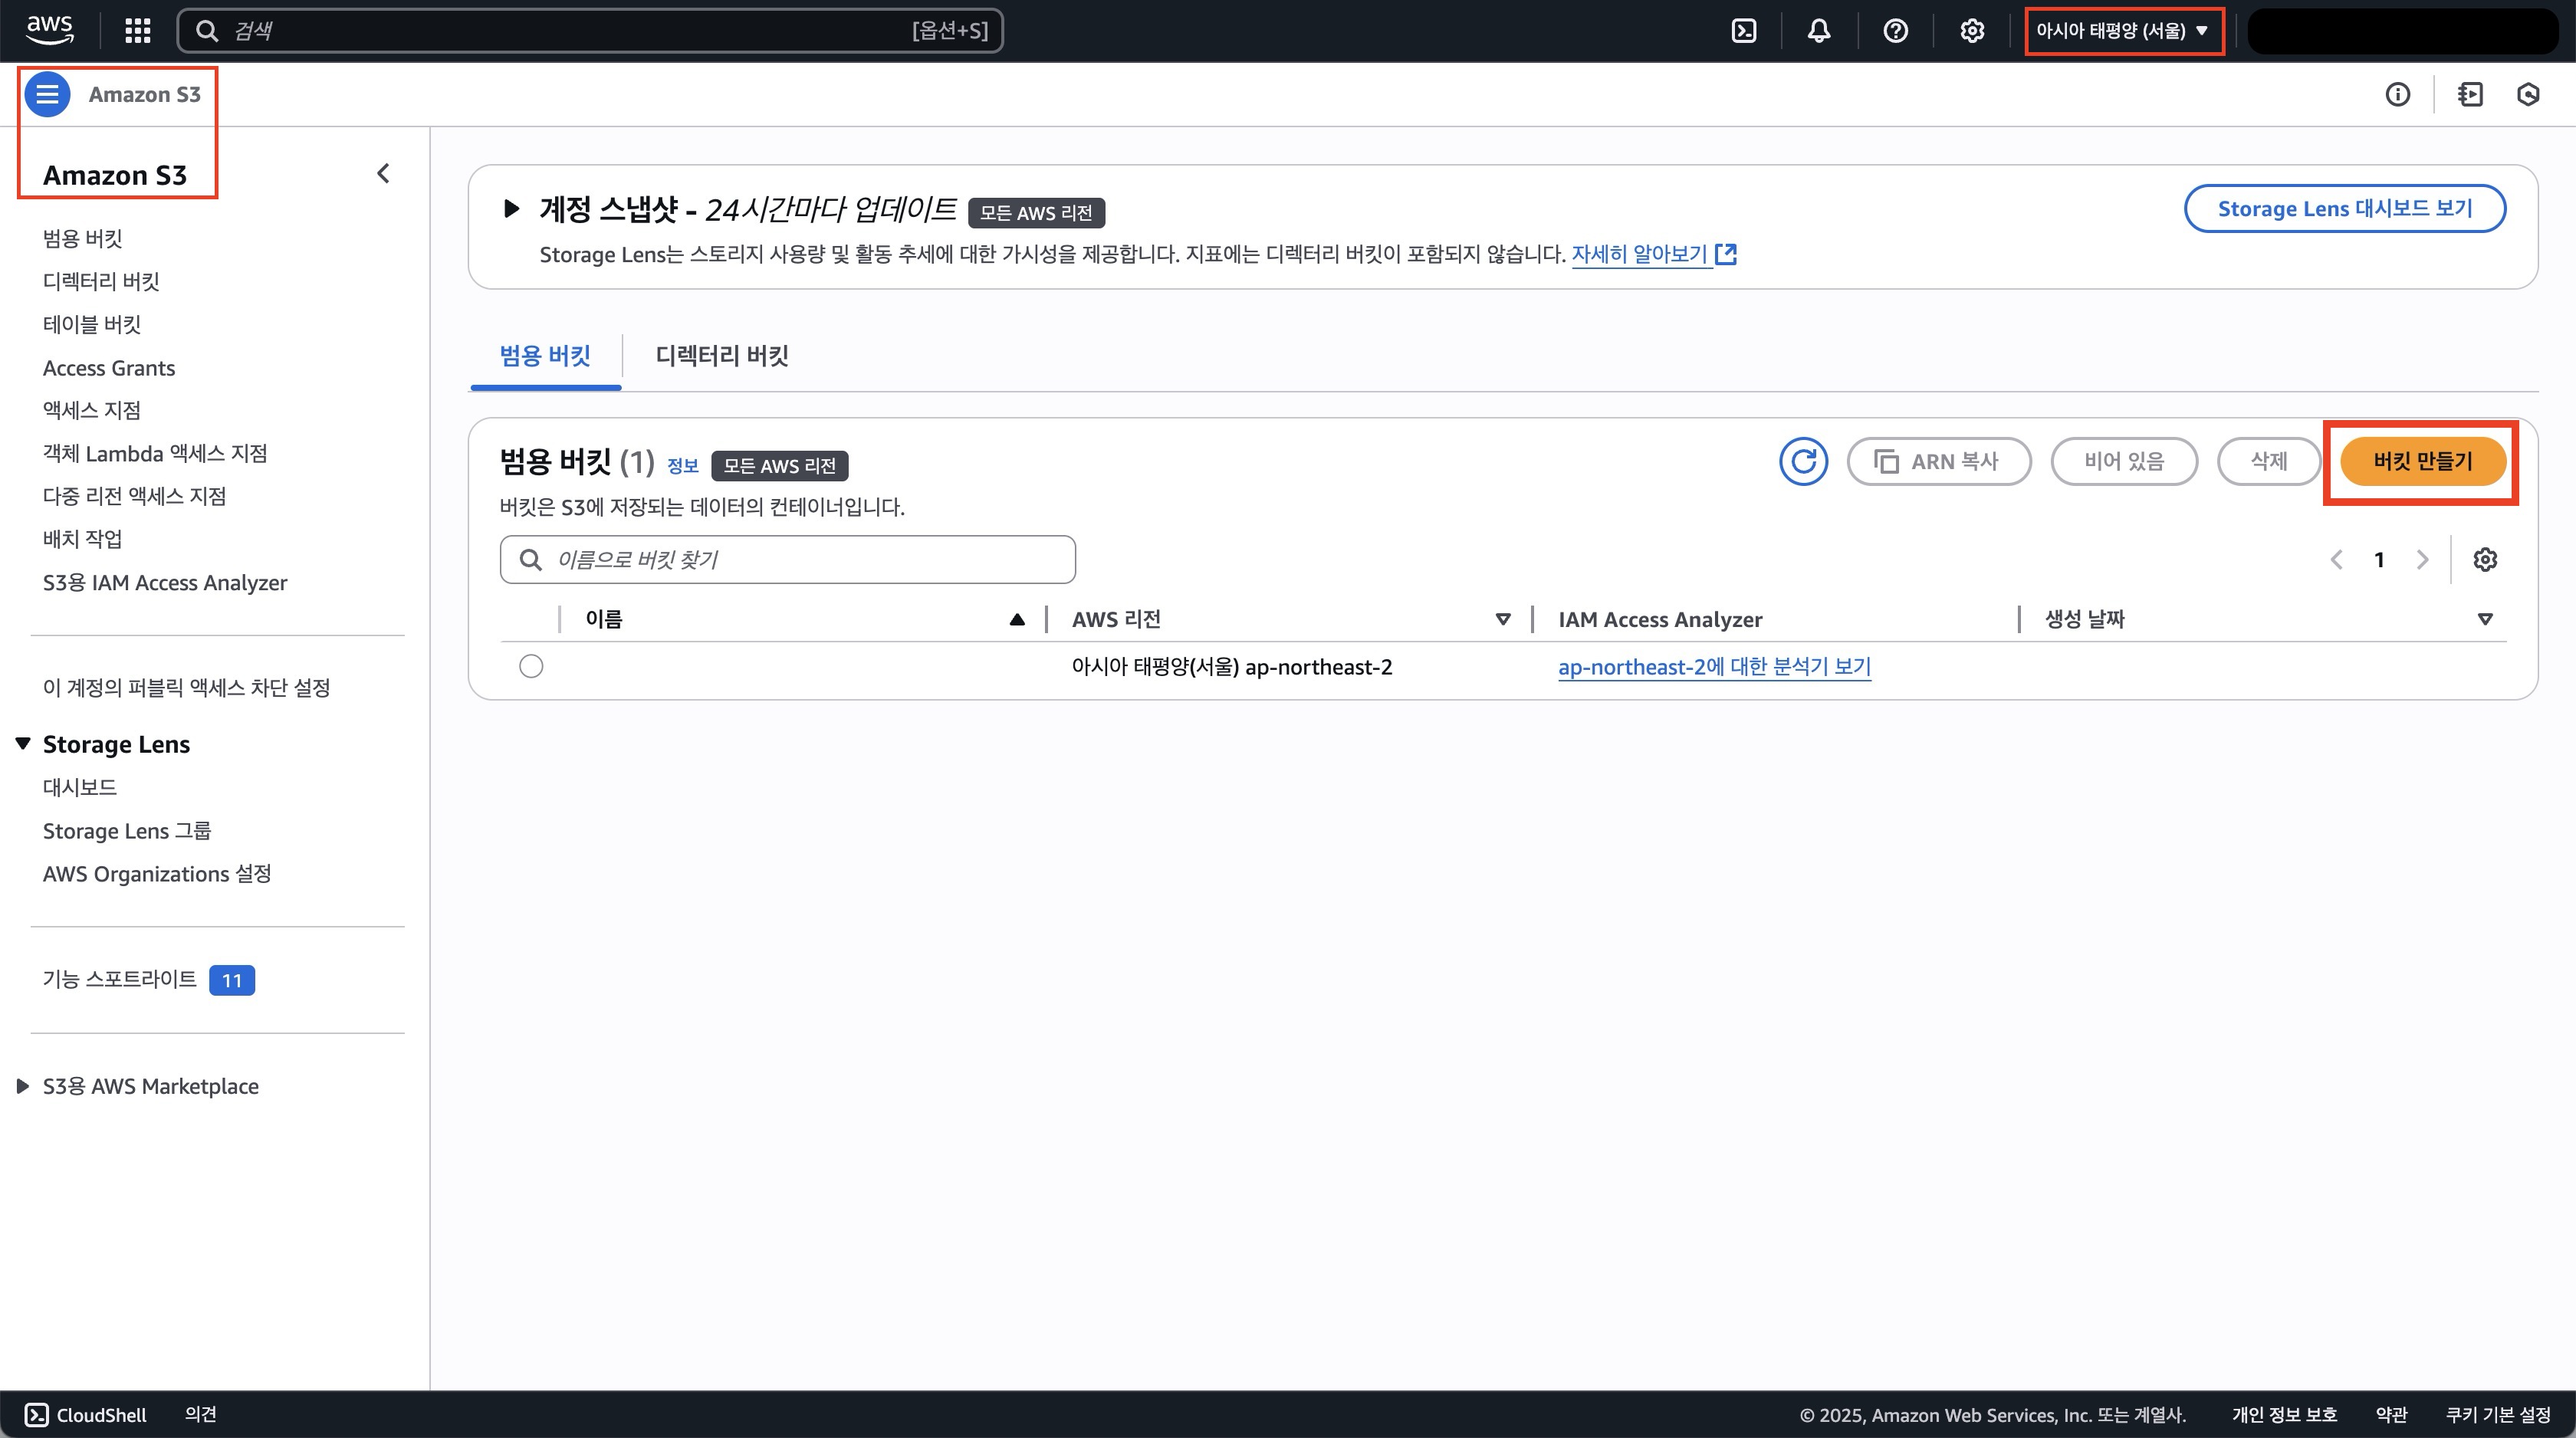The width and height of the screenshot is (2576, 1438).
Task: Click the AWS logo home icon
Action: (x=49, y=30)
